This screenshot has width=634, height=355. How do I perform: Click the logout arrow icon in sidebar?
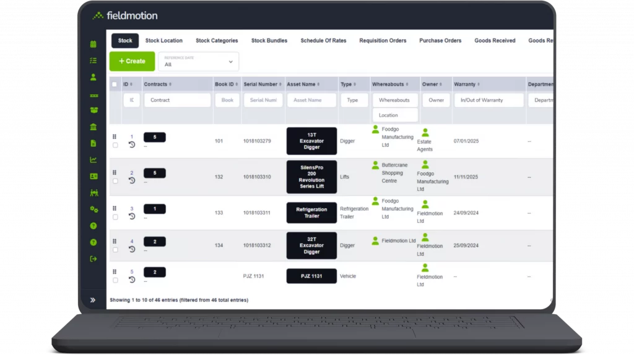coord(93,259)
